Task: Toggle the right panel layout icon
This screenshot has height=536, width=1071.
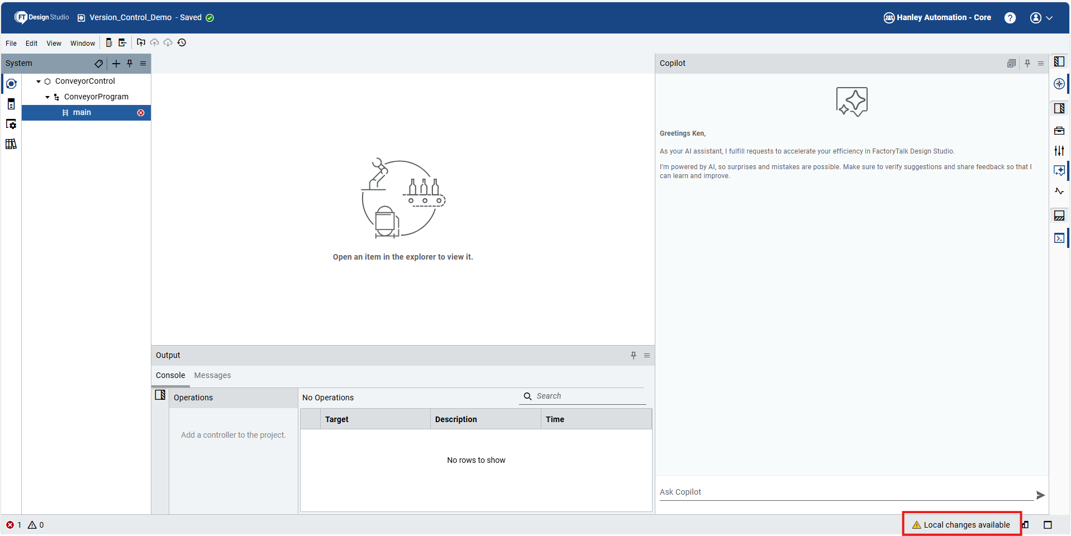Action: point(1059,108)
